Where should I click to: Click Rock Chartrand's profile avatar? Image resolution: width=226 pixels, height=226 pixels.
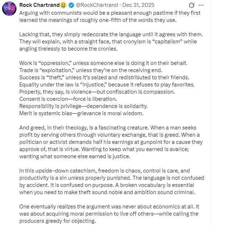[x=9, y=9]
